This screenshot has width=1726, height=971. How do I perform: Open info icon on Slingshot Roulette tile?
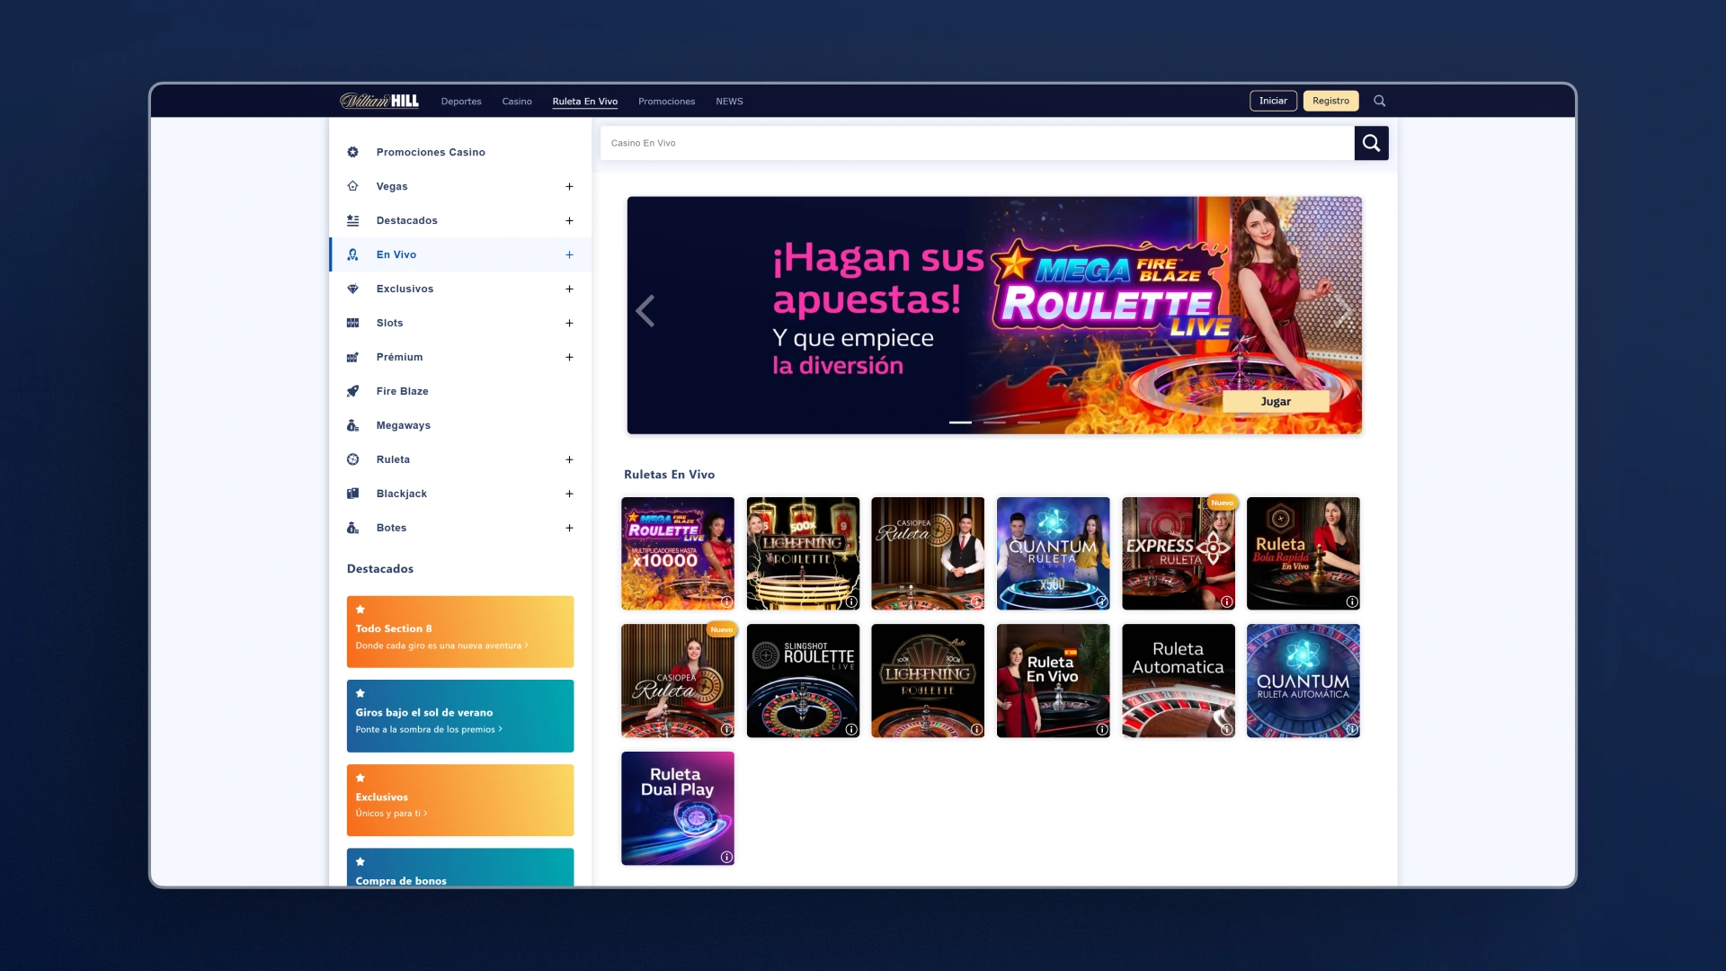click(x=851, y=729)
